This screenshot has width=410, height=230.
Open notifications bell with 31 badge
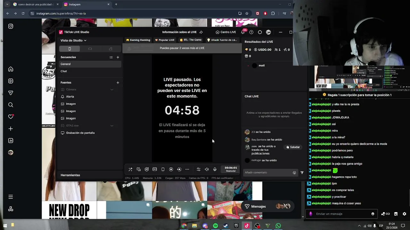pos(243,32)
